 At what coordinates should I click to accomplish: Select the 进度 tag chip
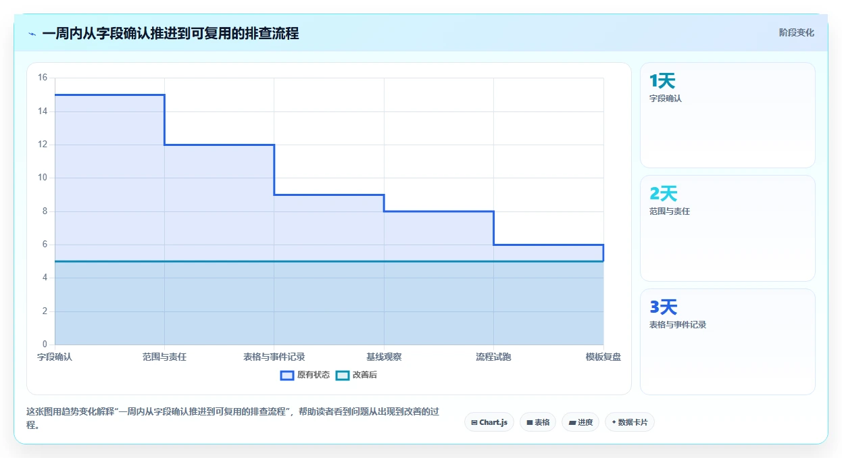point(580,422)
